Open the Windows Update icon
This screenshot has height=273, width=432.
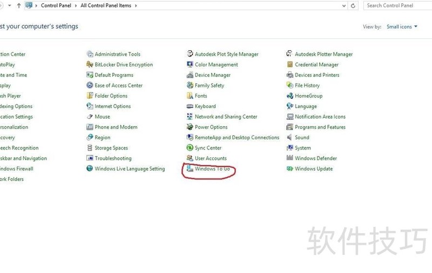[289, 169]
